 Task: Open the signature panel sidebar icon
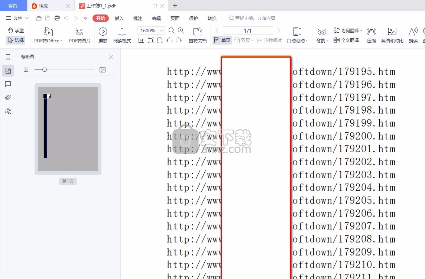(8, 111)
